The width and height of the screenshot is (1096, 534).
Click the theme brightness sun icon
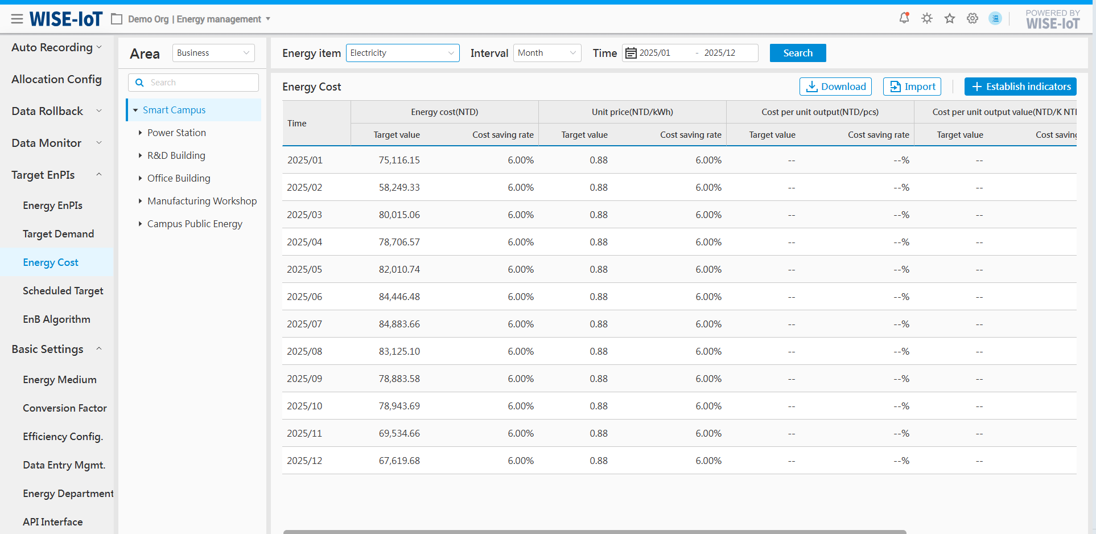(927, 18)
